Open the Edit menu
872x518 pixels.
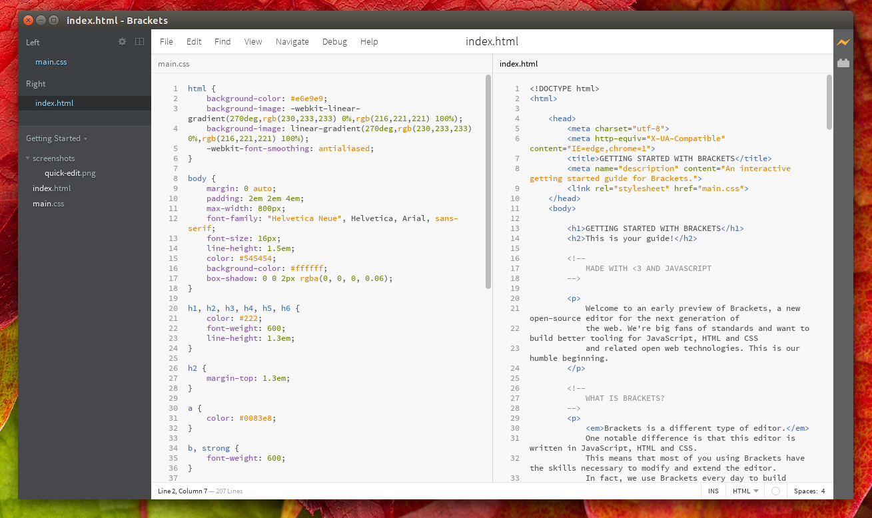[194, 41]
